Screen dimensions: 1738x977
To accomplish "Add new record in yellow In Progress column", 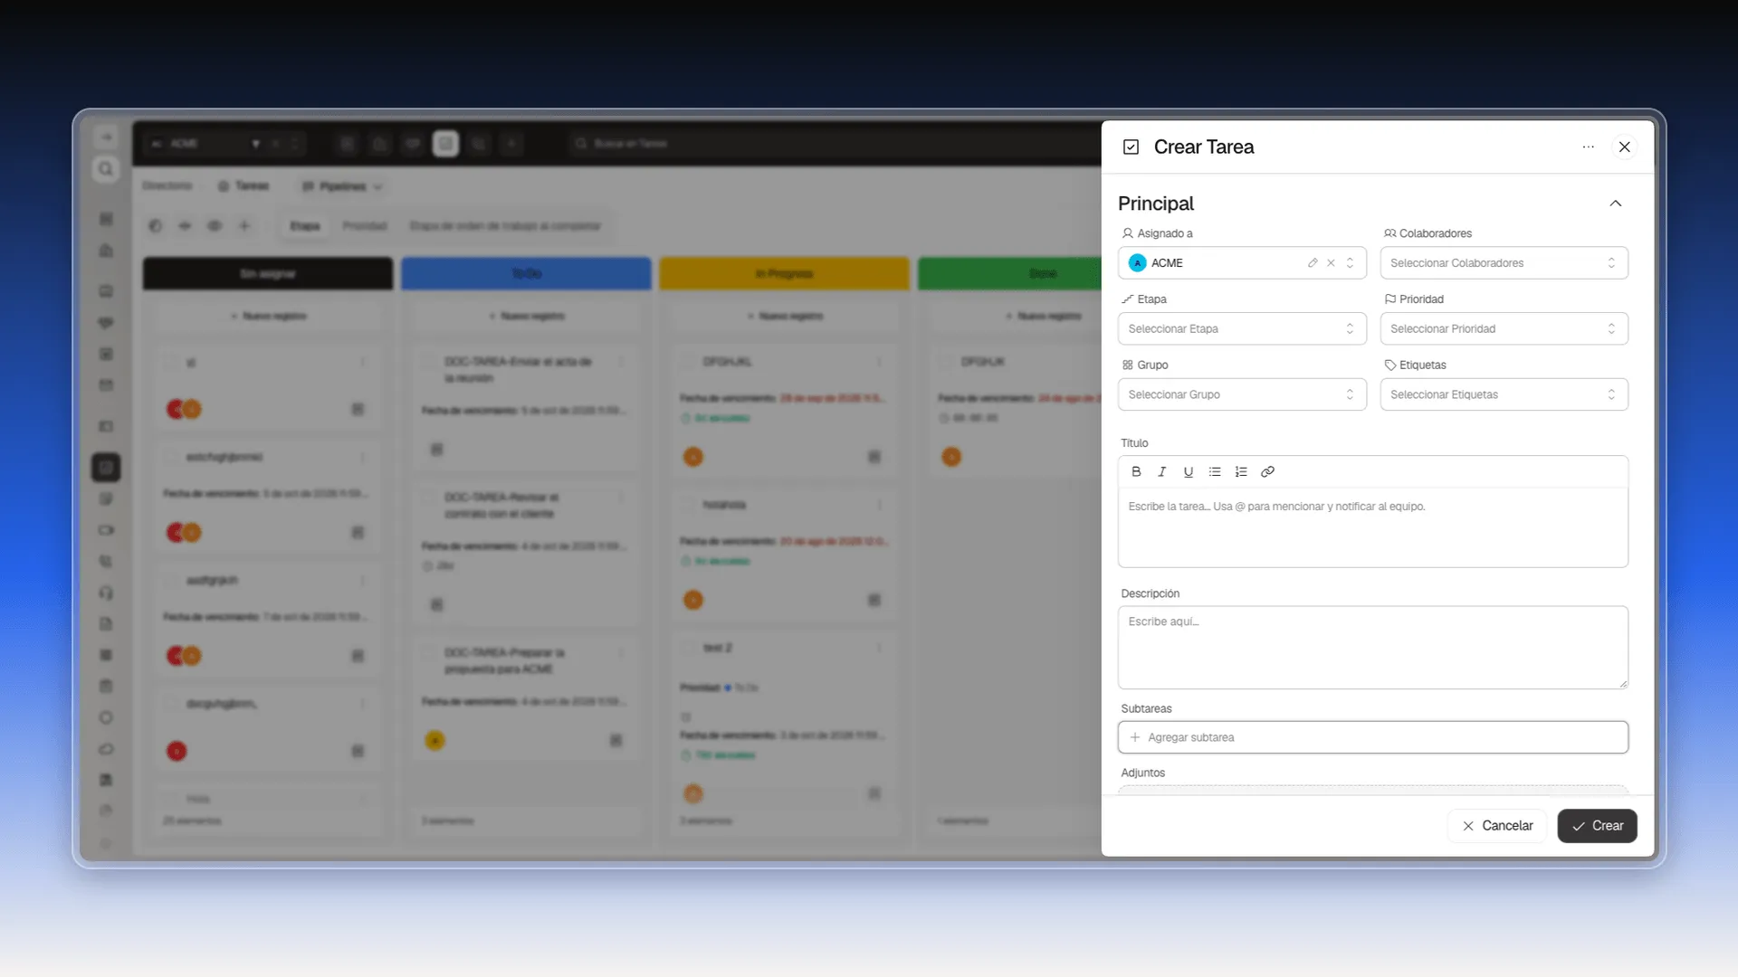I will tap(784, 317).
